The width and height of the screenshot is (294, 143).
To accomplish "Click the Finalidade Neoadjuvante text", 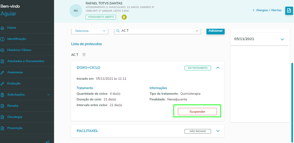I will point(168,99).
